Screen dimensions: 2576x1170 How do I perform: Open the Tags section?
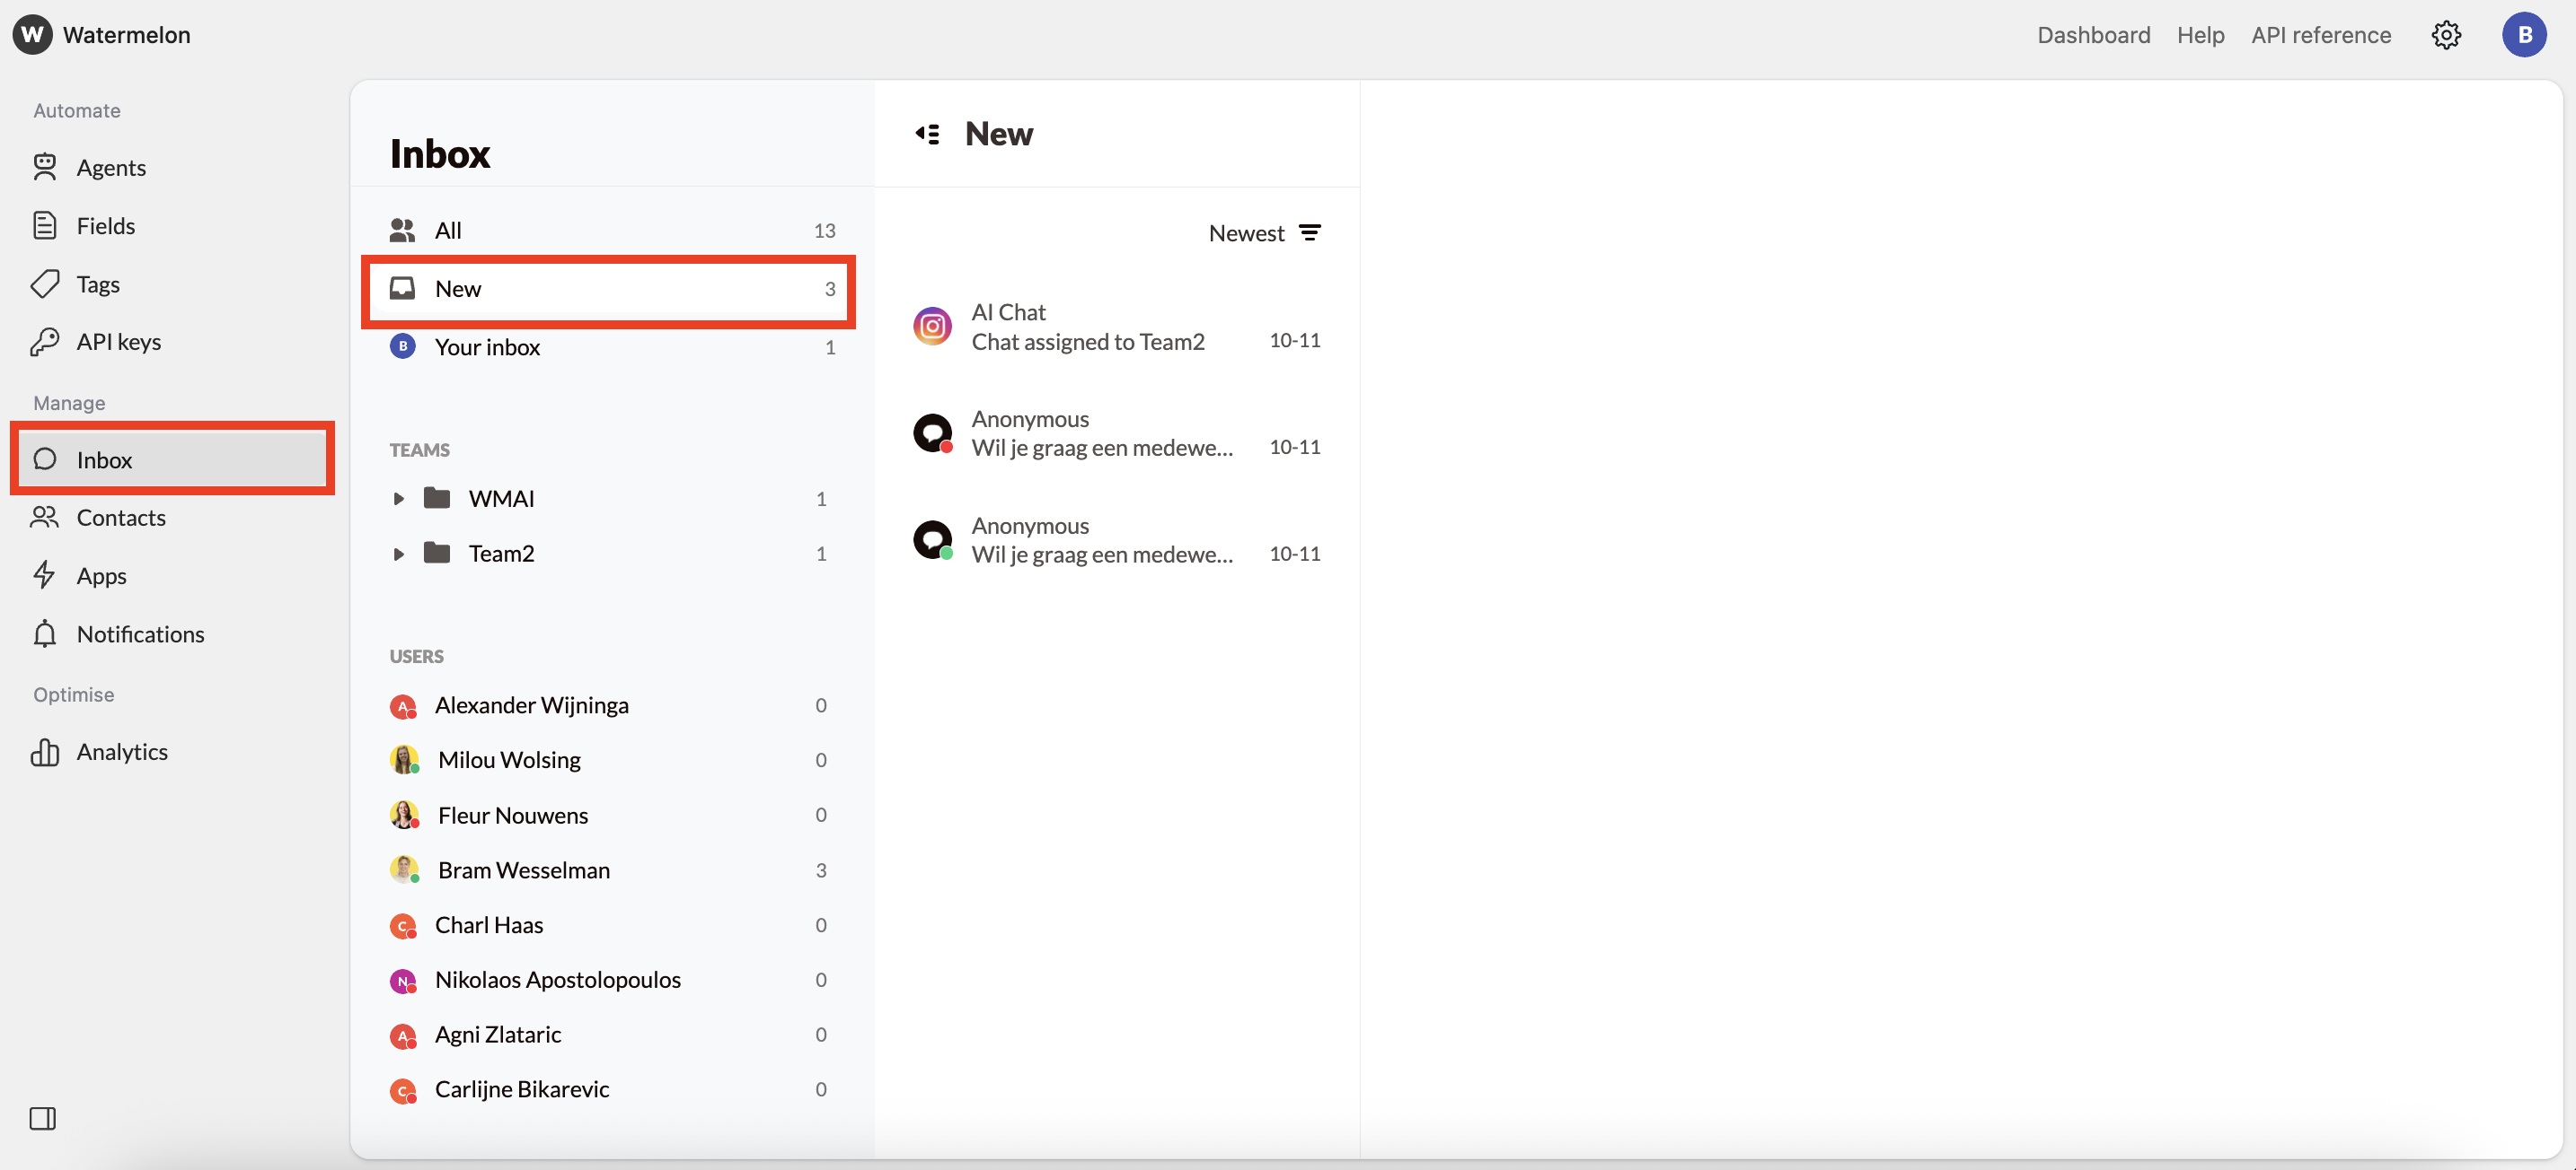(97, 284)
